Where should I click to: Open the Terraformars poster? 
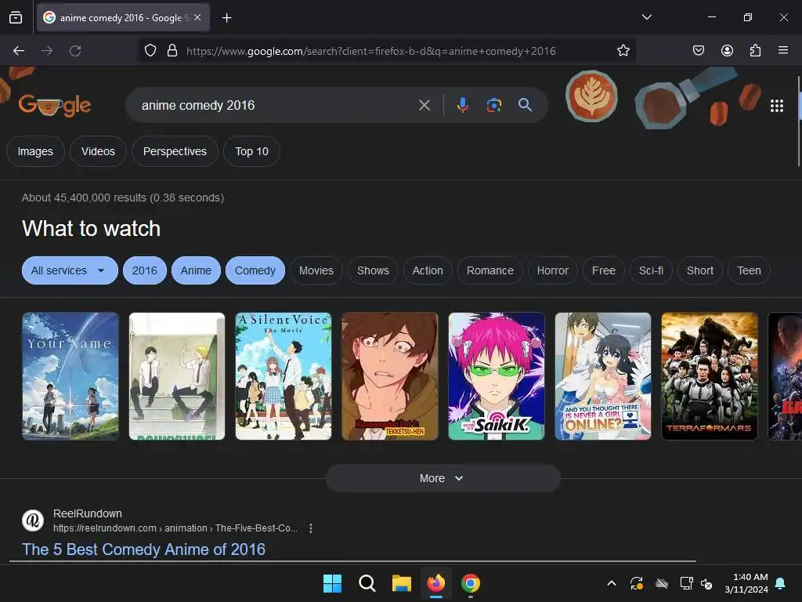click(710, 376)
